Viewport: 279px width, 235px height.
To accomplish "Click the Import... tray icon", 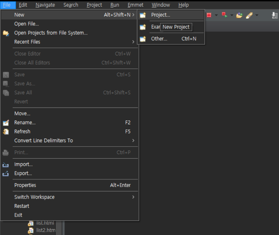I will (6, 165).
